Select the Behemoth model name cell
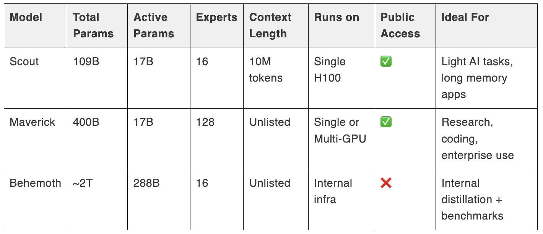The image size is (543, 234). [x=36, y=199]
